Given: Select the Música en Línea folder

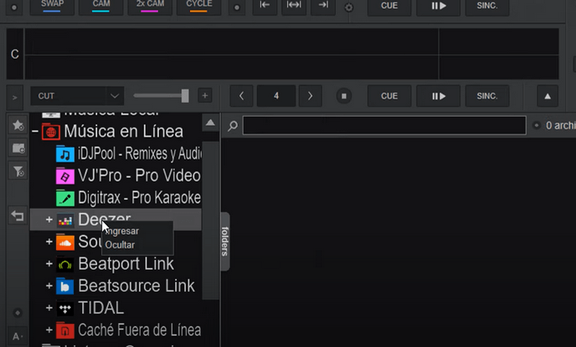Looking at the screenshot, I should coord(123,132).
